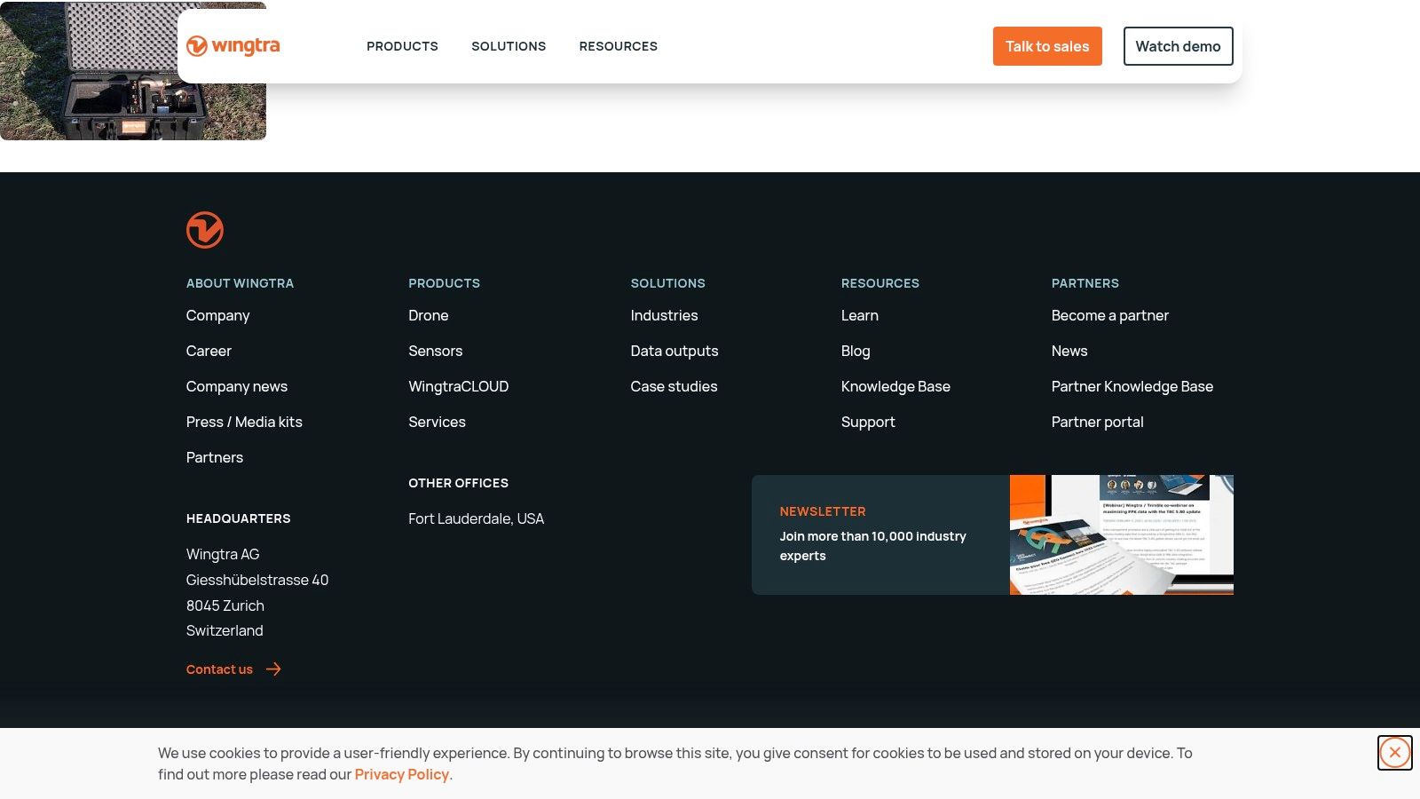The height and width of the screenshot is (799, 1420).
Task: Click the drone case photo thumbnail
Action: [x=133, y=71]
